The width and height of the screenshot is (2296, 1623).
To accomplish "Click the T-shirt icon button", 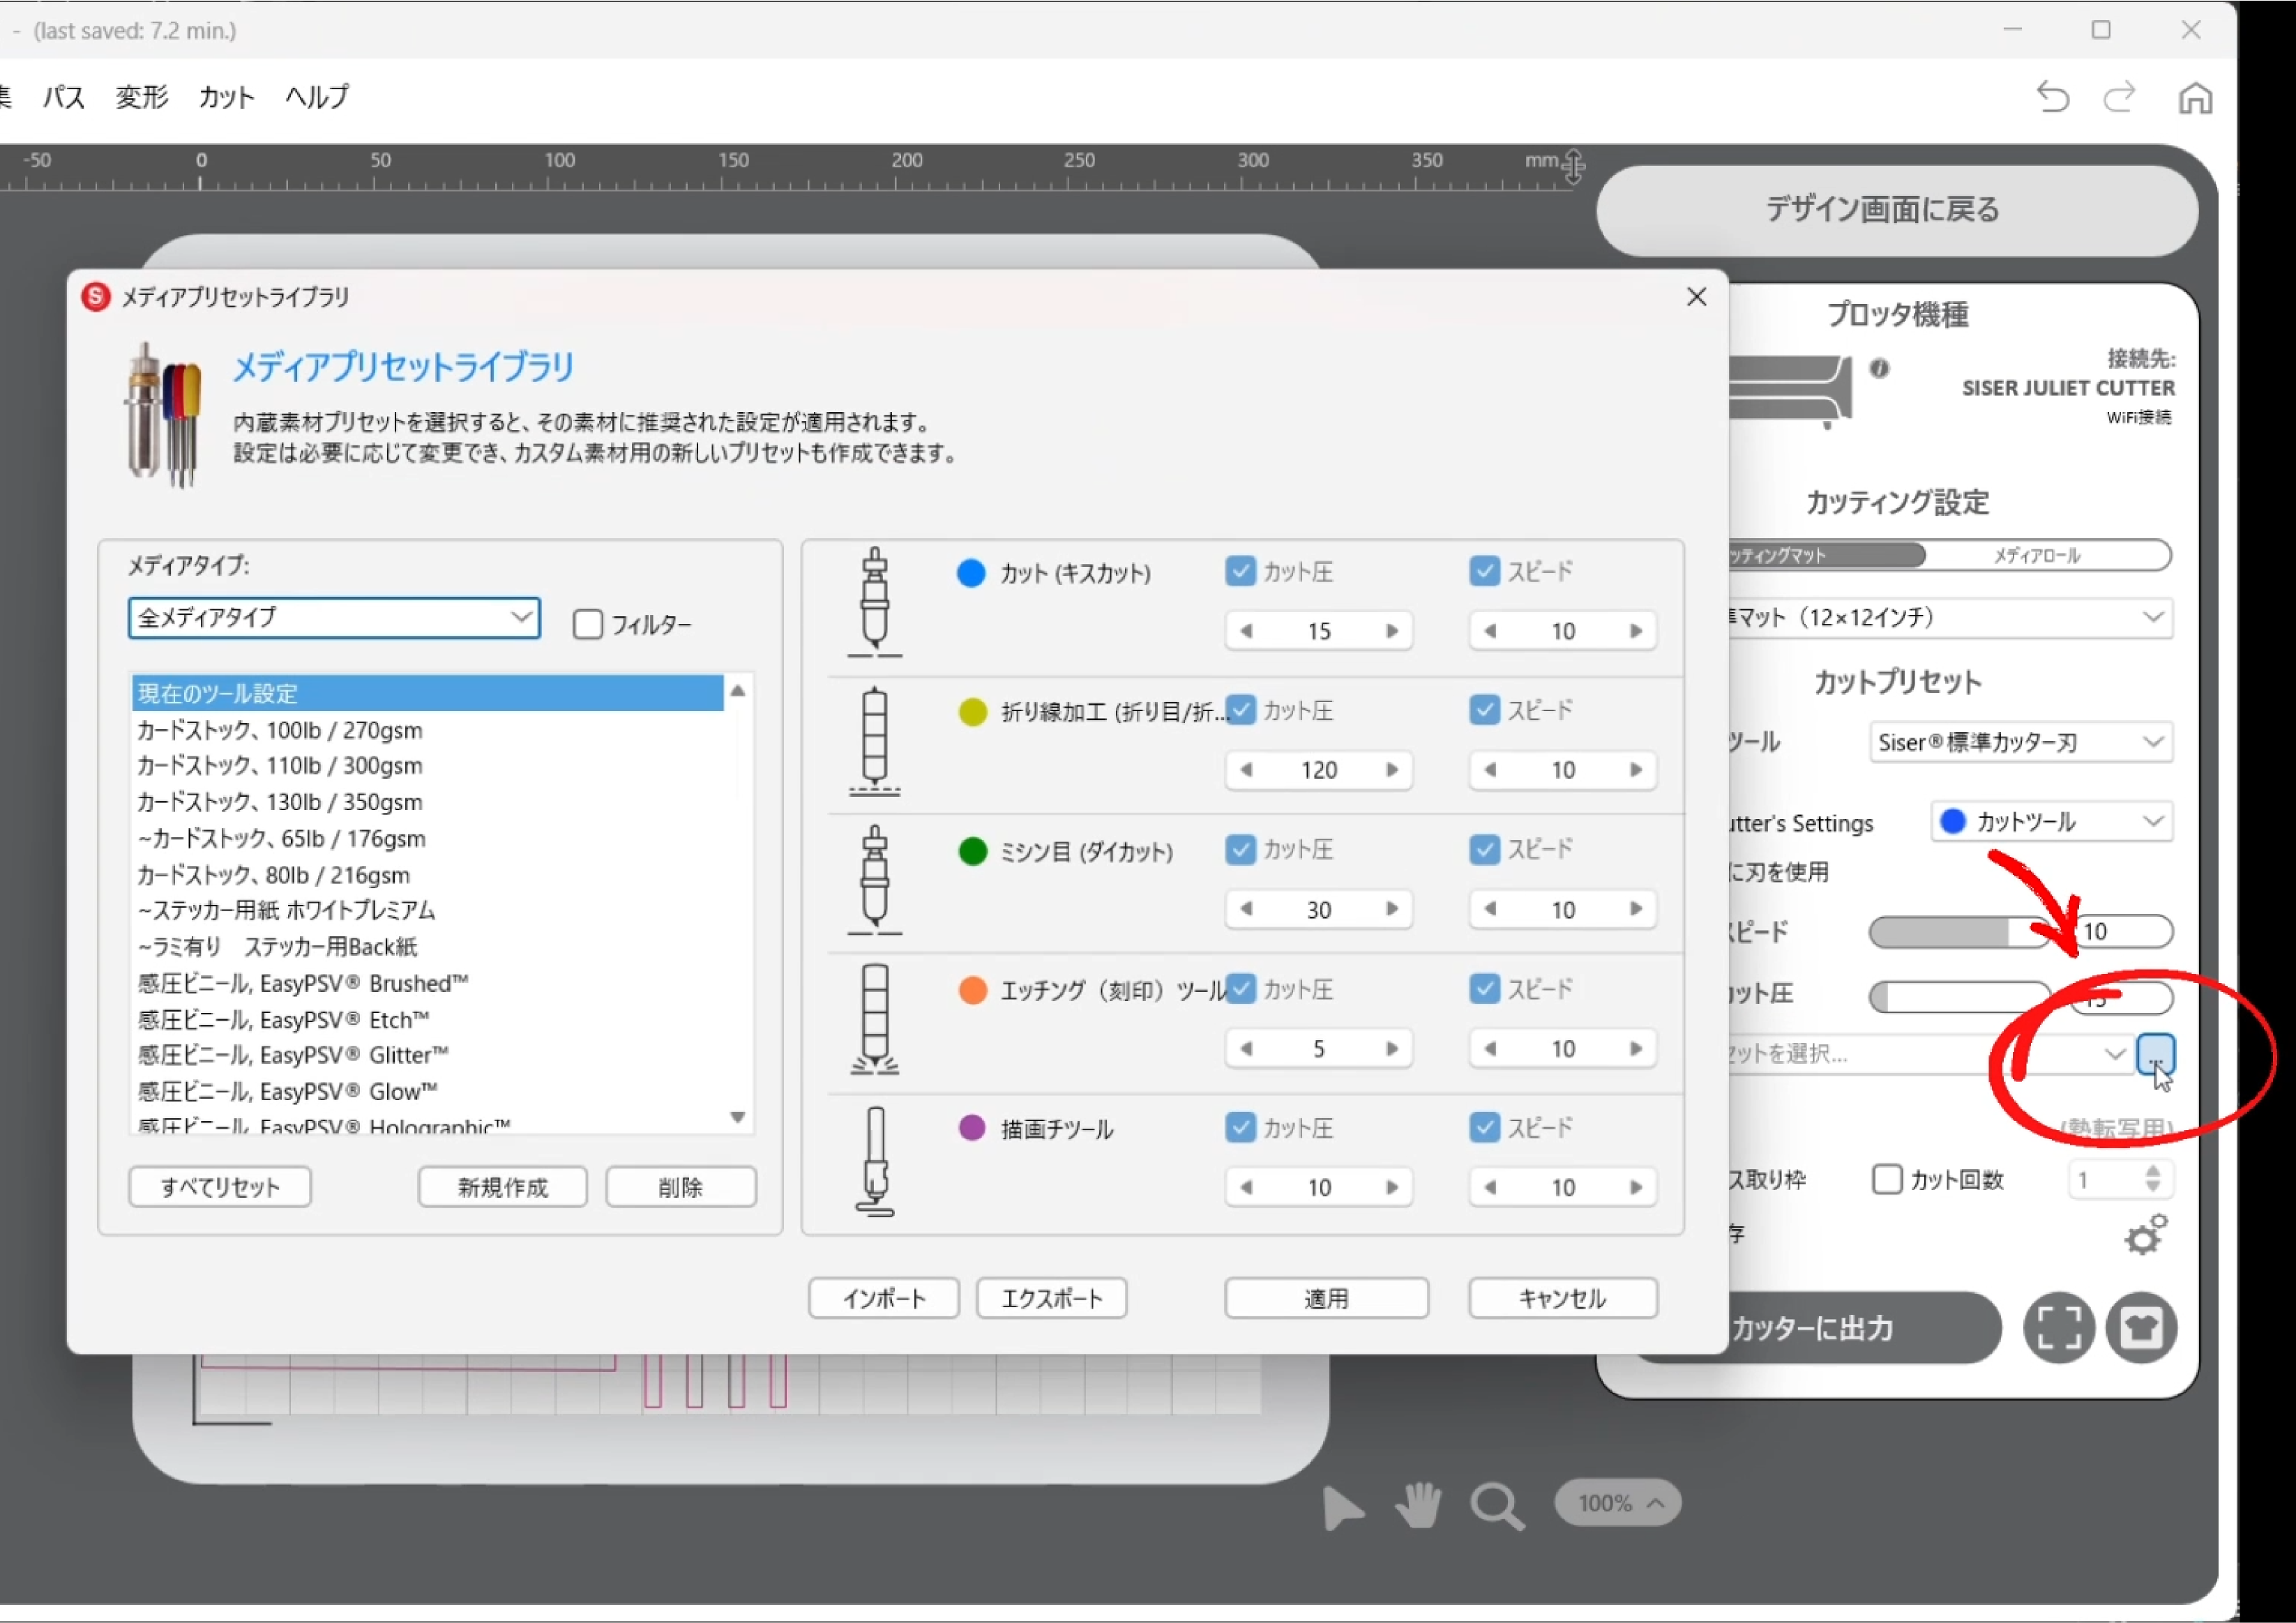I will pos(2141,1327).
